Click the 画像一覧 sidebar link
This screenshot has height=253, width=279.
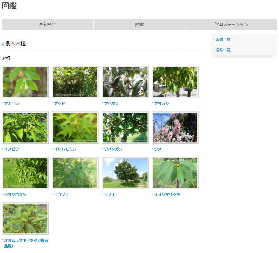pos(223,40)
